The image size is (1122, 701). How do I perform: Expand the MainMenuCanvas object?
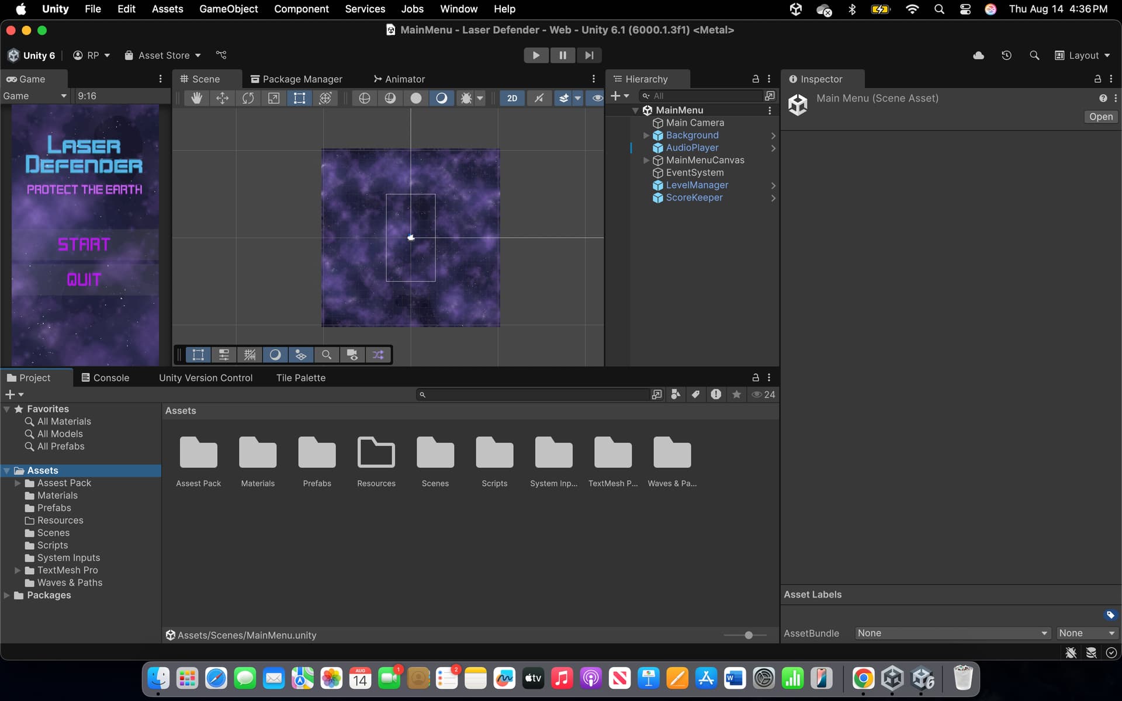tap(646, 160)
